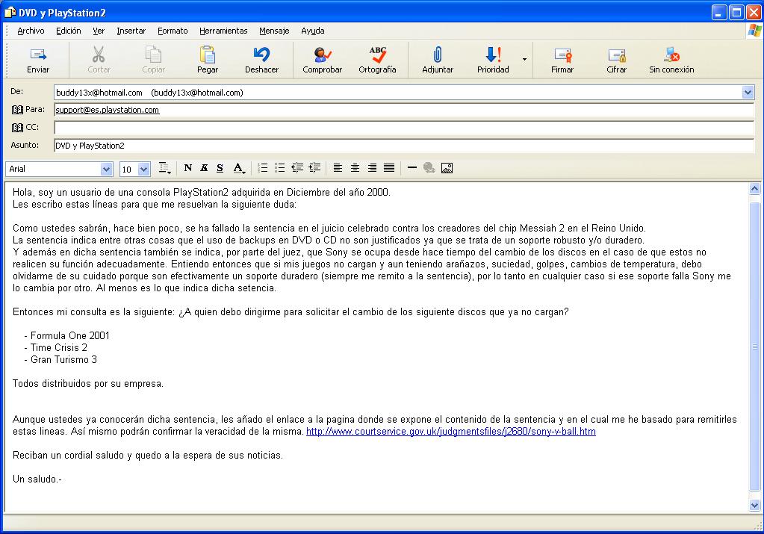Image resolution: width=764 pixels, height=534 pixels.
Task: Attach a file using the Adjuntar paperclip
Action: [438, 54]
